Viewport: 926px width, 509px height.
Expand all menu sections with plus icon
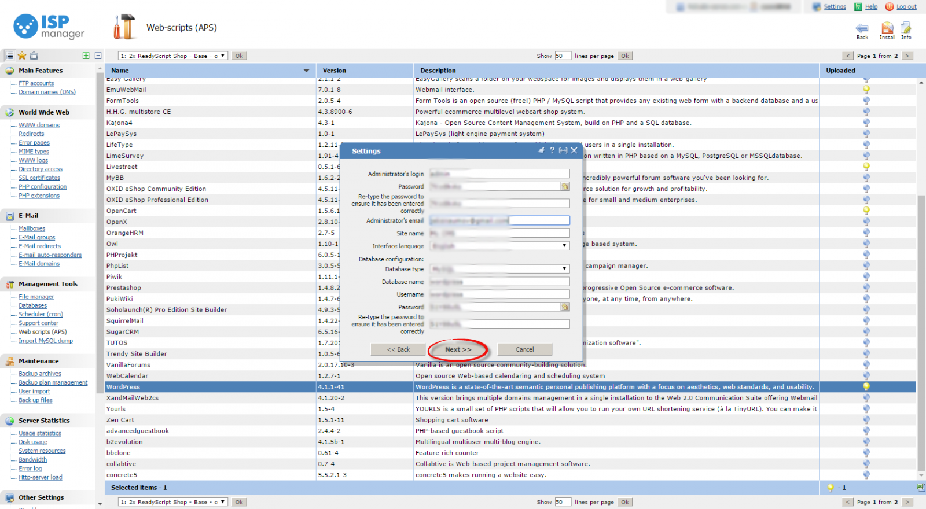click(x=86, y=56)
